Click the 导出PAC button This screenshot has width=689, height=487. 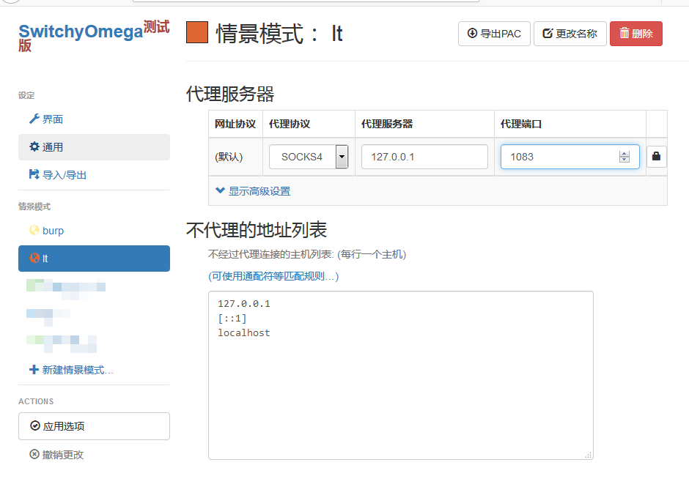(494, 34)
